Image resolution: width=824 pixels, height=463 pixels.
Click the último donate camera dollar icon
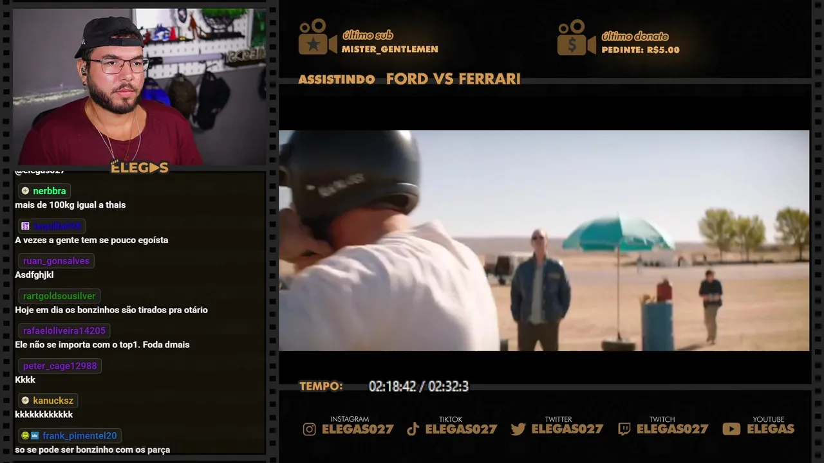pyautogui.click(x=576, y=37)
